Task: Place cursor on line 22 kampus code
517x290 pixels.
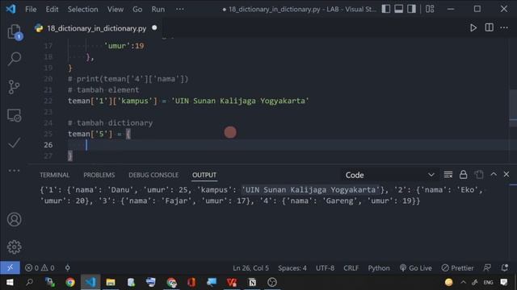Action: point(188,101)
